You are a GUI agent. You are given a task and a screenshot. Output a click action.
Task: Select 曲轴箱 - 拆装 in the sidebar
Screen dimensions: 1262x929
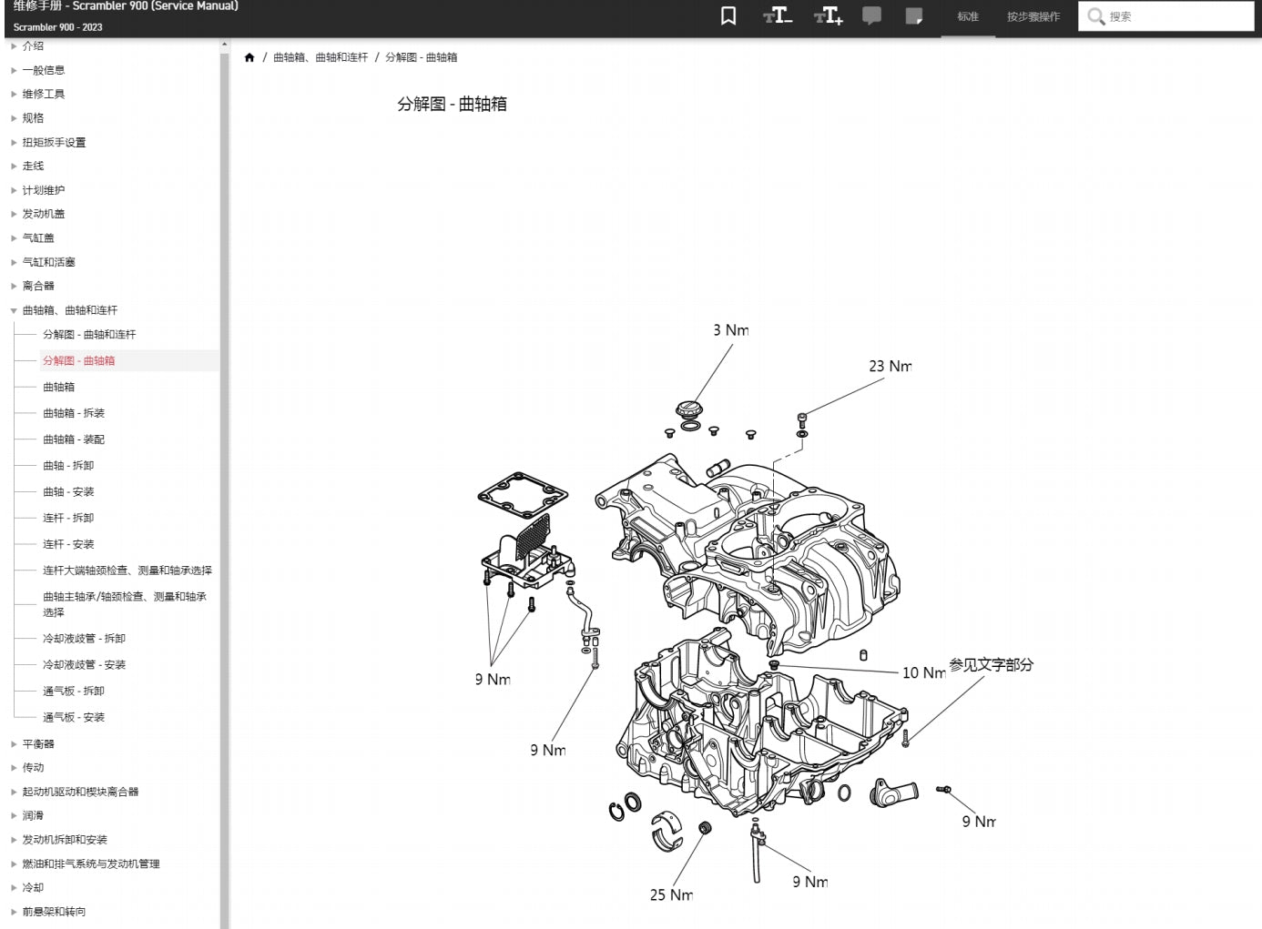tap(72, 412)
